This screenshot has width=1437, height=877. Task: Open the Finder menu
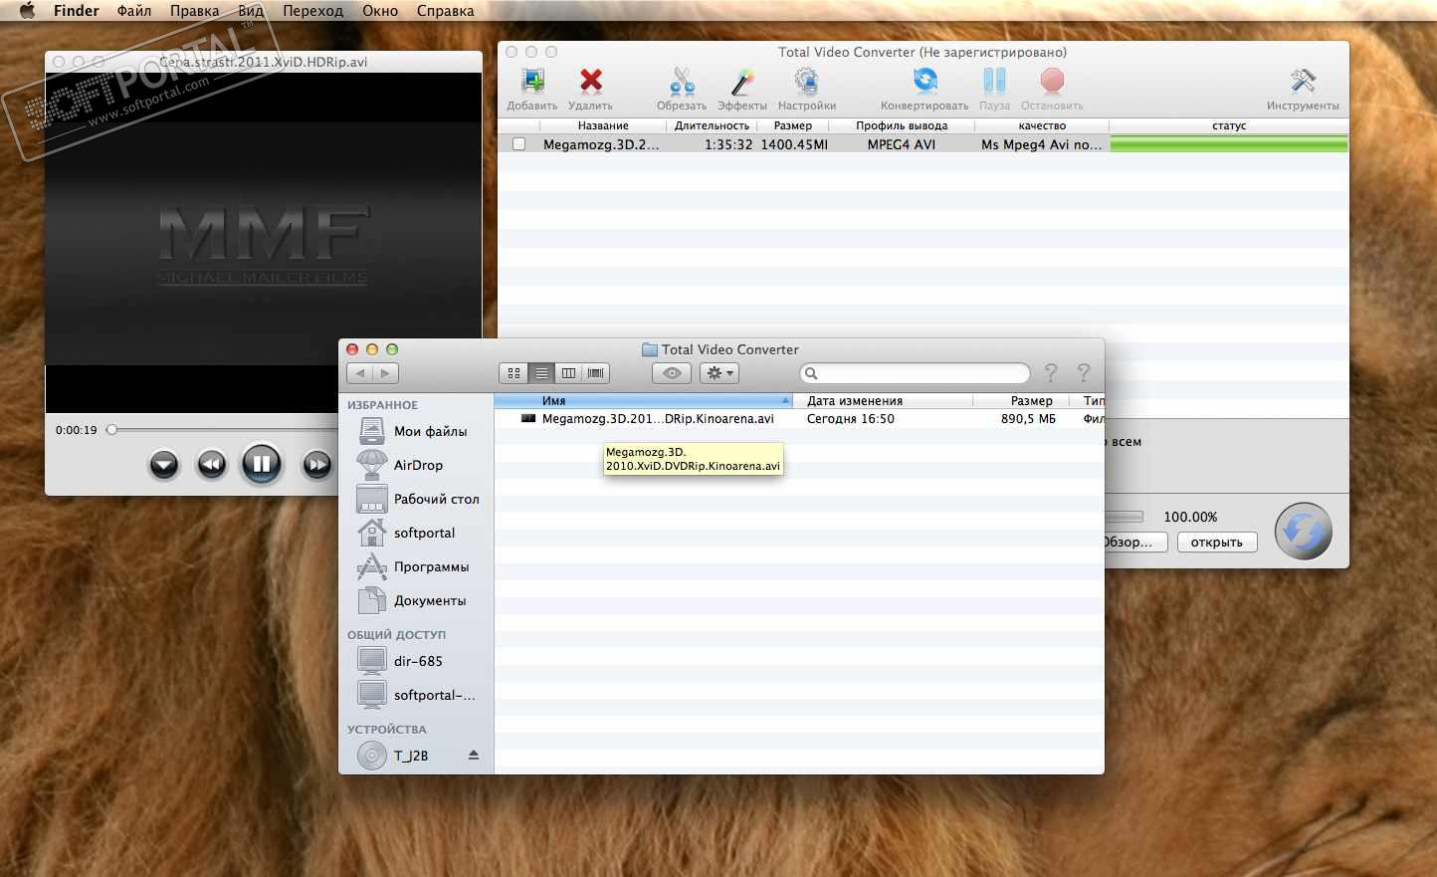click(x=77, y=11)
